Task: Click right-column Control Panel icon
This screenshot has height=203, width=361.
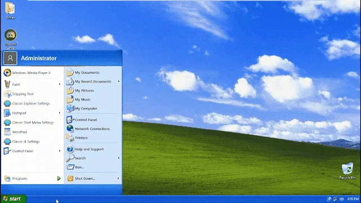Action: coord(70,120)
